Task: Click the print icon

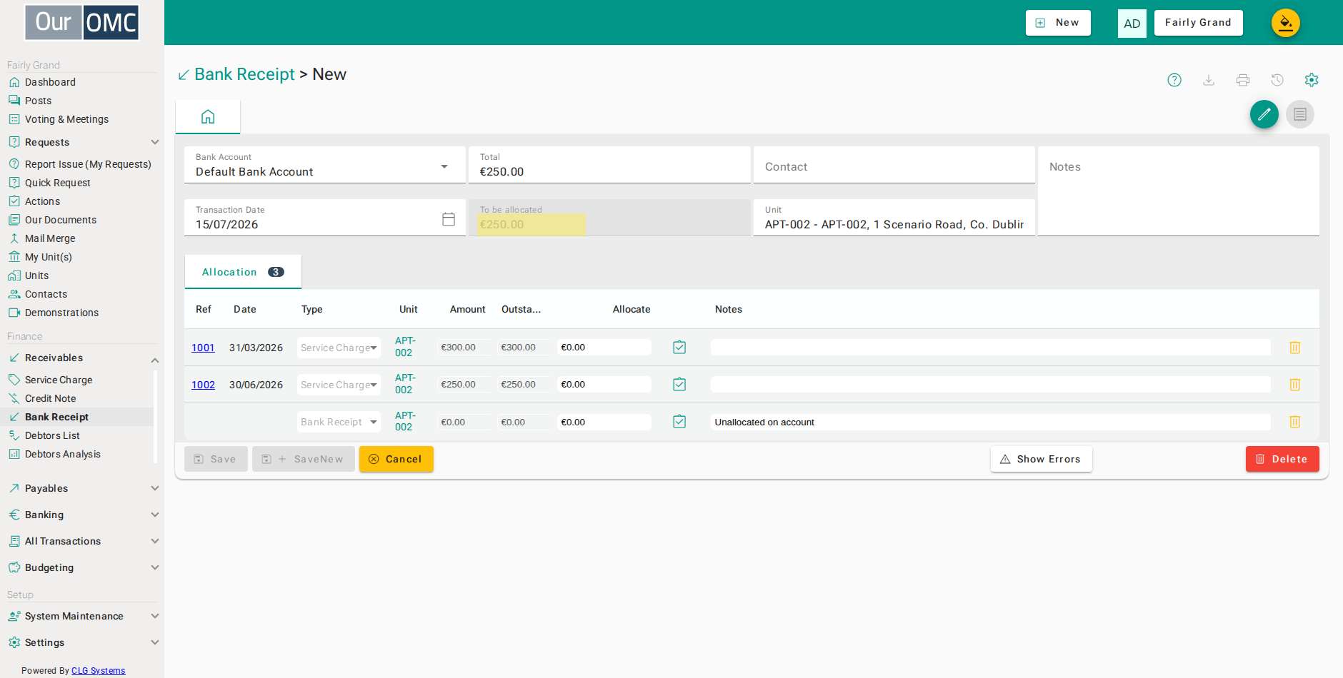Action: point(1243,80)
